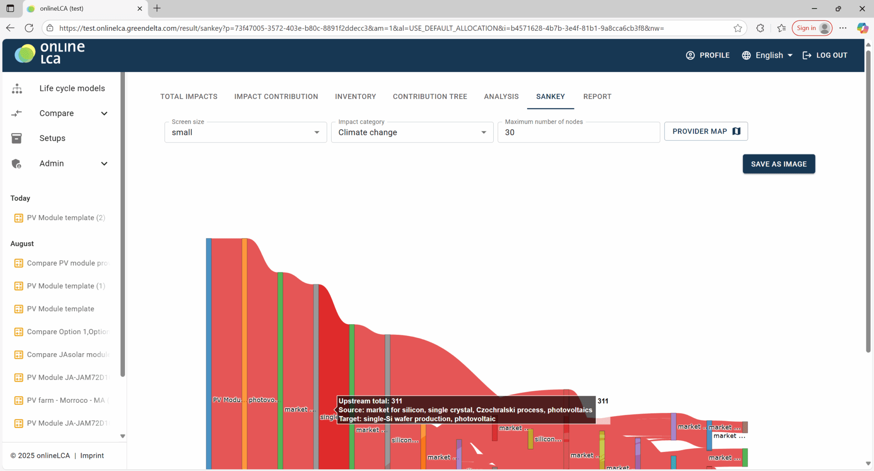Open the Screen size dropdown
Screen dimensions: 874x471
245,132
